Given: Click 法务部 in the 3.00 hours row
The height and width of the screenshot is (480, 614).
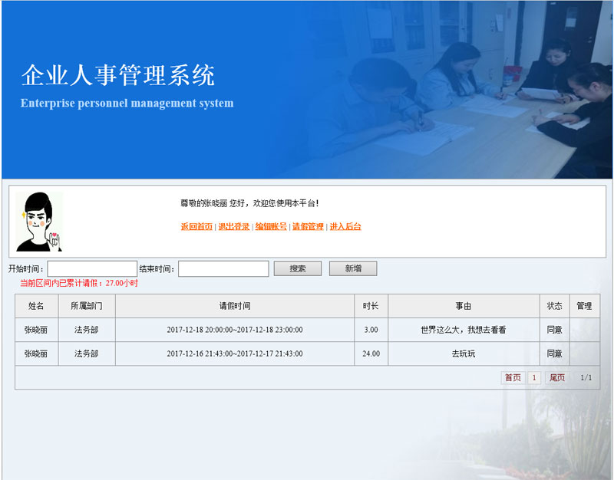Looking at the screenshot, I should click(87, 330).
